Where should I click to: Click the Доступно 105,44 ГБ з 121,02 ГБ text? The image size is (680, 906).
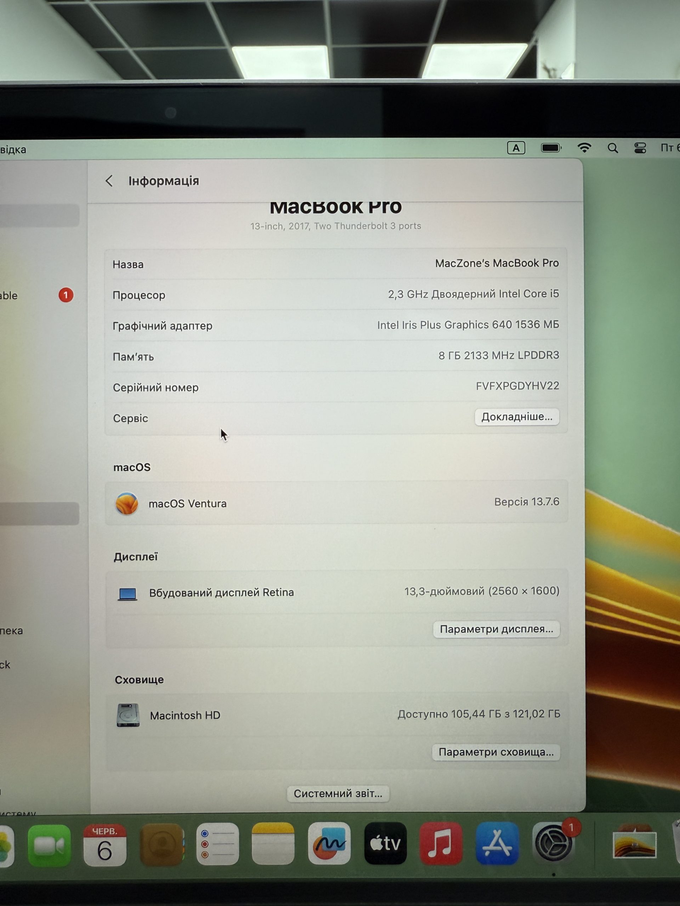coord(479,714)
